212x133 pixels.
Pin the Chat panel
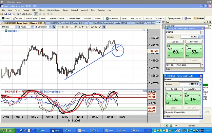208,22
